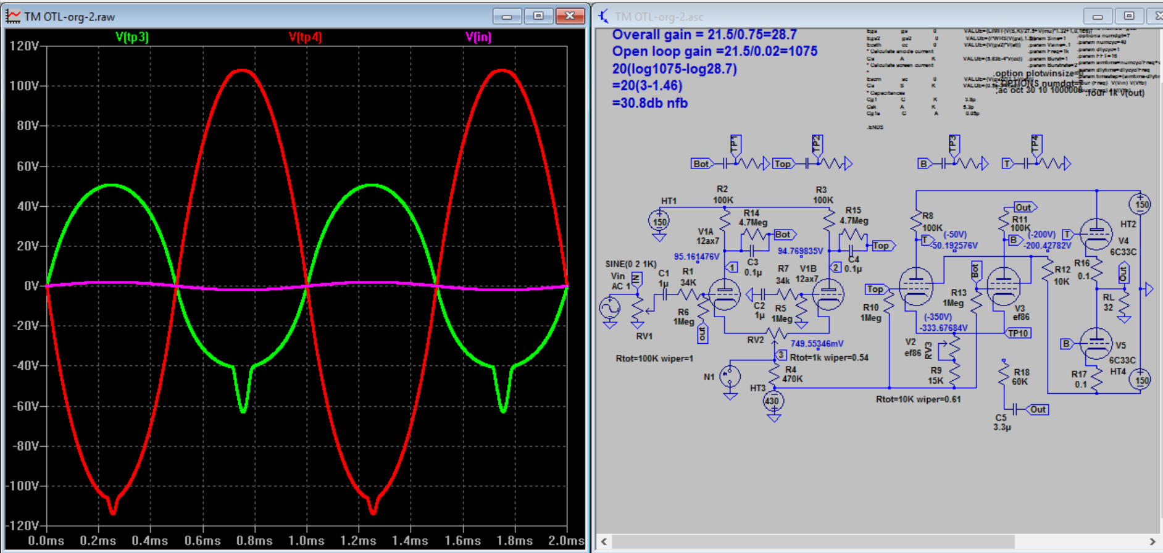The height and width of the screenshot is (553, 1163).
Task: Click the waveform window icon in title bar
Action: click(x=13, y=16)
